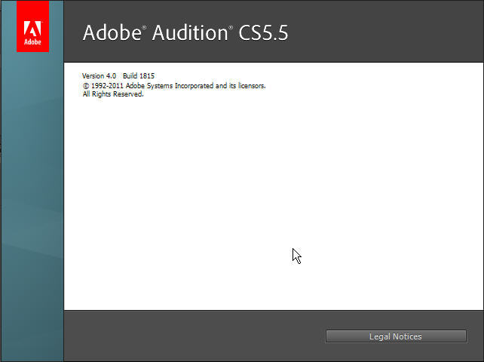Click the 'CS5.5' text in the header

pyautogui.click(x=262, y=33)
